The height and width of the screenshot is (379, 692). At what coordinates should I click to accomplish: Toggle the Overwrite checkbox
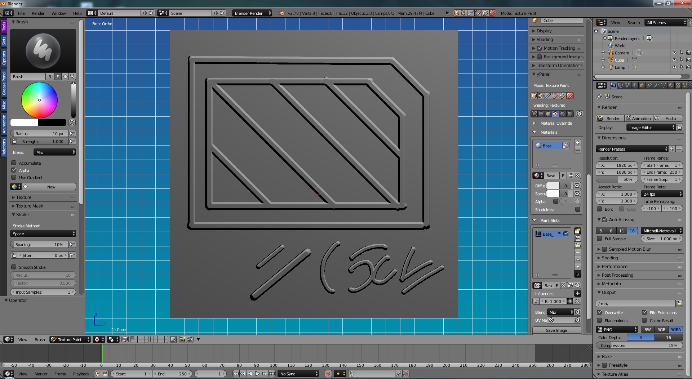[600, 312]
